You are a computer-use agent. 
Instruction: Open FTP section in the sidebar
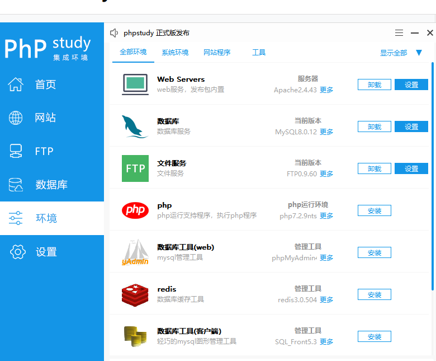click(52, 151)
